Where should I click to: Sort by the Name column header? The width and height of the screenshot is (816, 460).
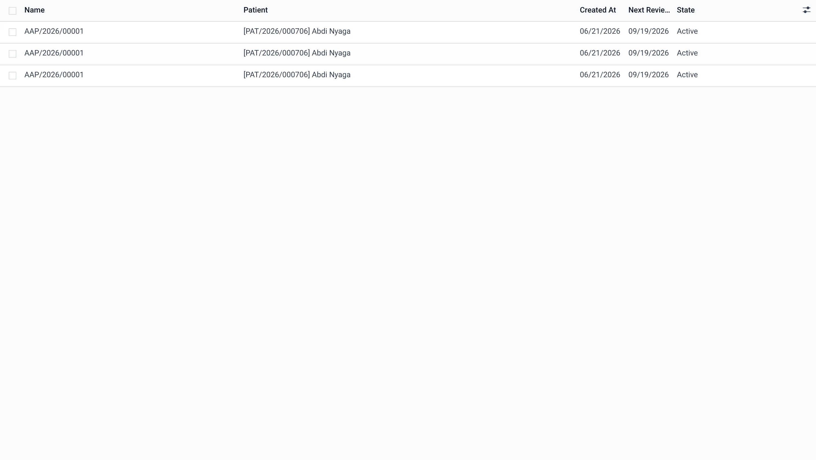tap(35, 10)
